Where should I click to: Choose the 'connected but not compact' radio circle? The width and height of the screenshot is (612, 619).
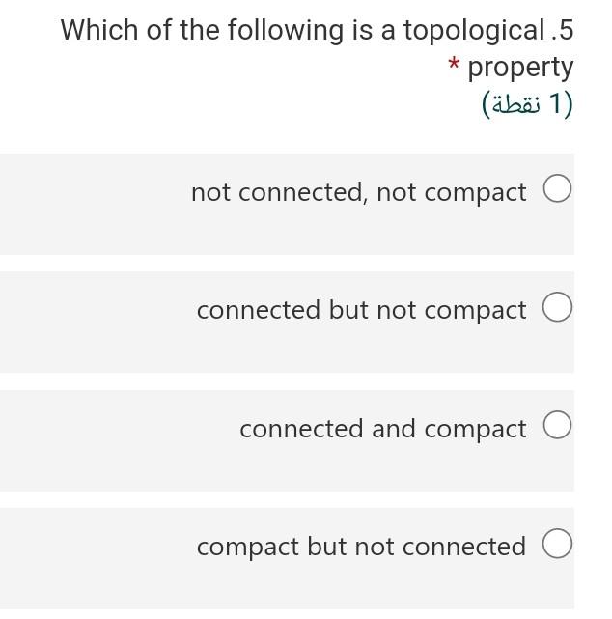[557, 307]
